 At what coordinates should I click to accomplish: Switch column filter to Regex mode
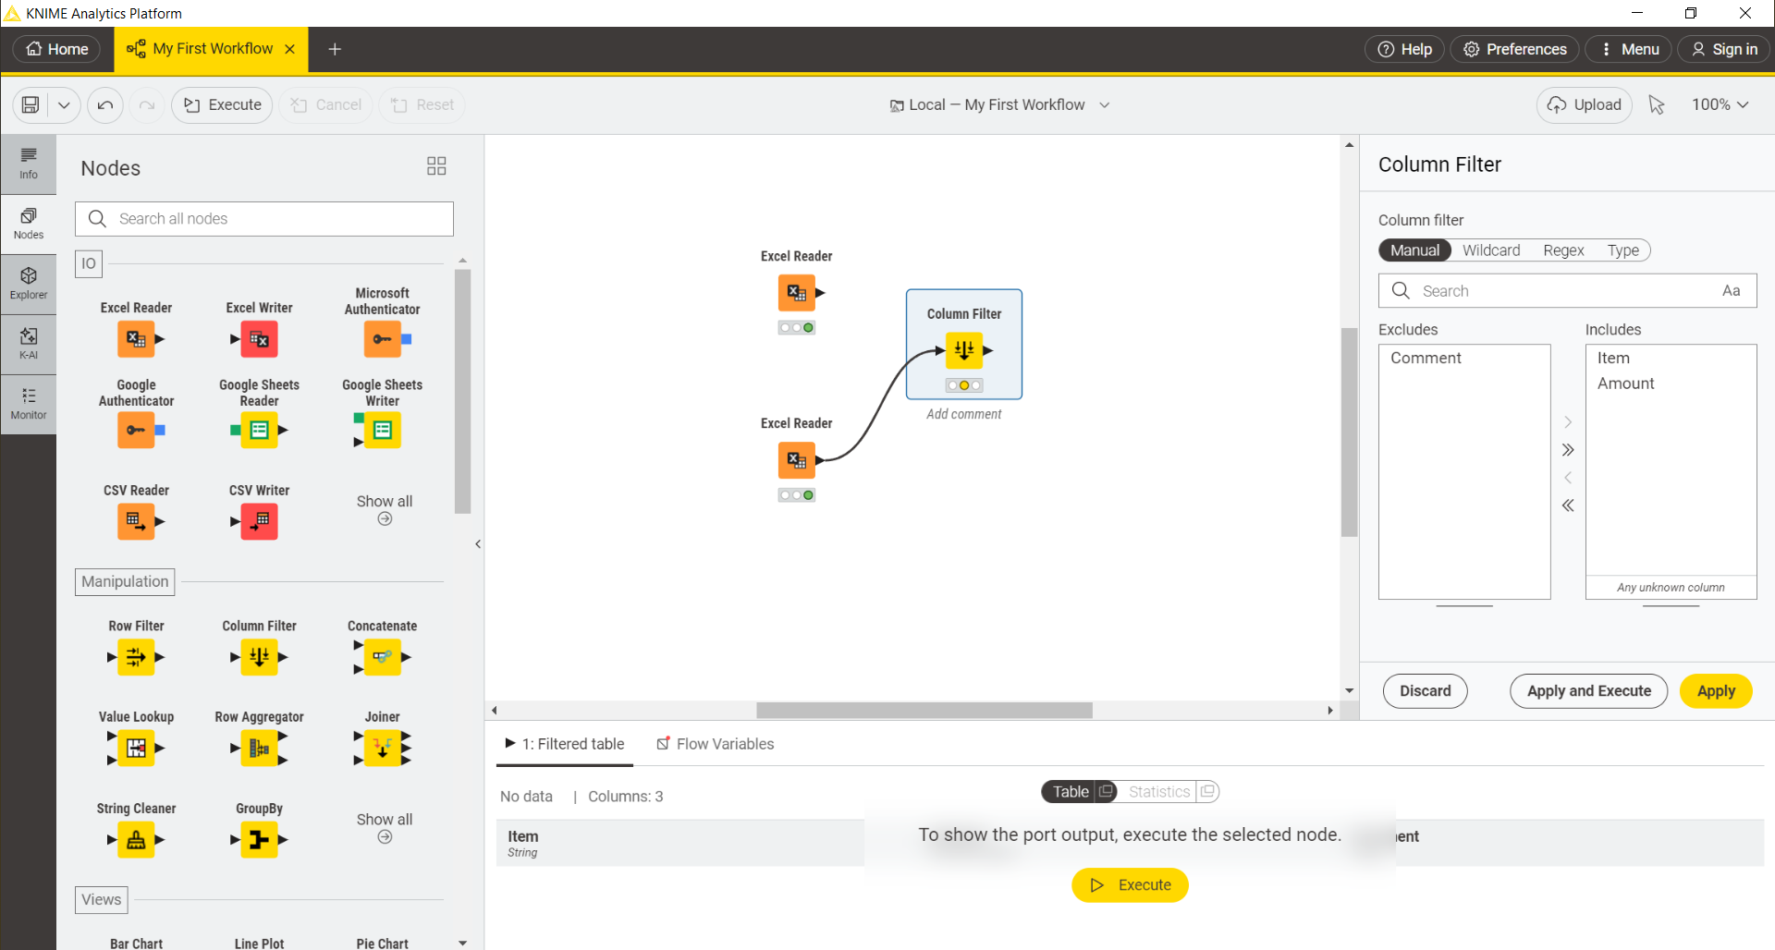tap(1563, 250)
